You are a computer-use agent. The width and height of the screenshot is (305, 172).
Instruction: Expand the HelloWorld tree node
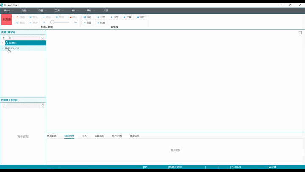point(3,48)
